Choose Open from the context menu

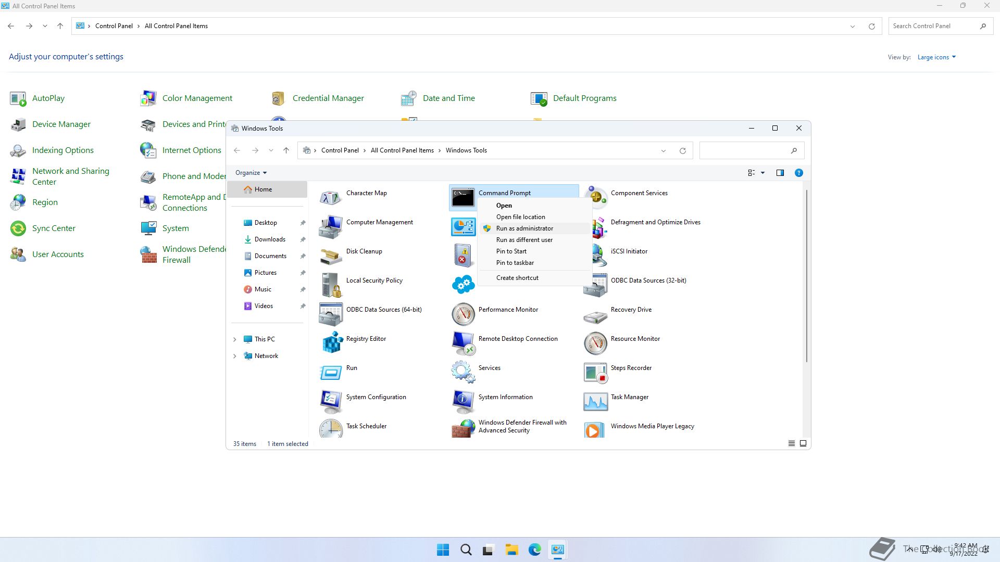click(534, 206)
